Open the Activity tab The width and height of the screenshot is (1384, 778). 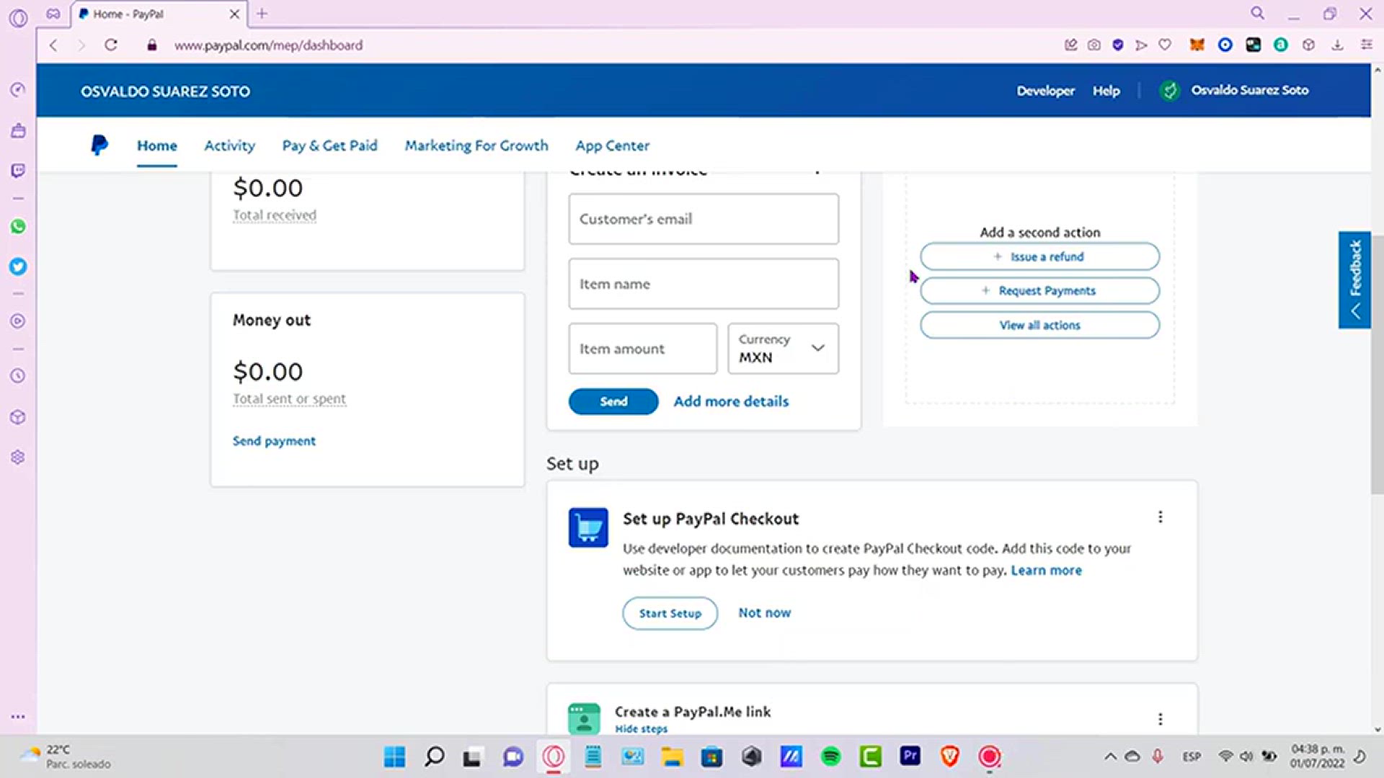point(229,146)
